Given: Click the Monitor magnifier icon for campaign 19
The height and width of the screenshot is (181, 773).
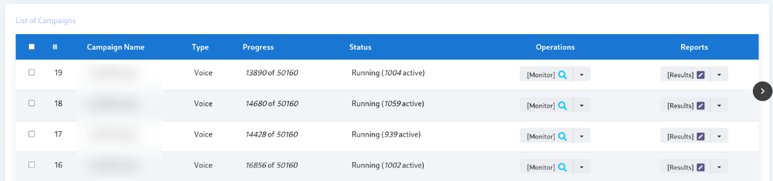Looking at the screenshot, I should [562, 75].
